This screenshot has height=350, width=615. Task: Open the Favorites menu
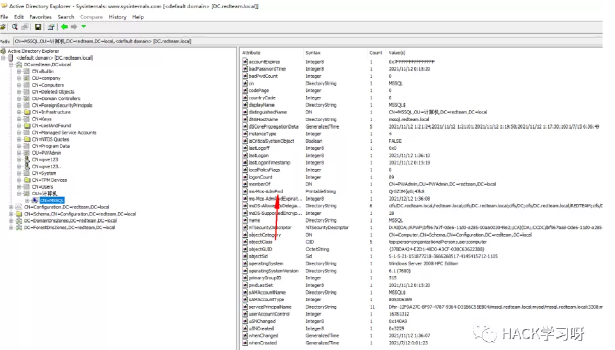click(x=40, y=17)
